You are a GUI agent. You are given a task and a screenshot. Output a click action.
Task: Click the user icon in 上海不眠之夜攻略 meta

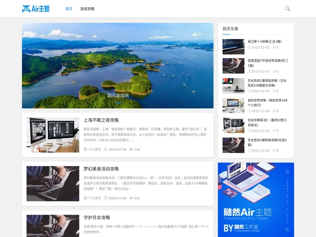[x=86, y=149]
